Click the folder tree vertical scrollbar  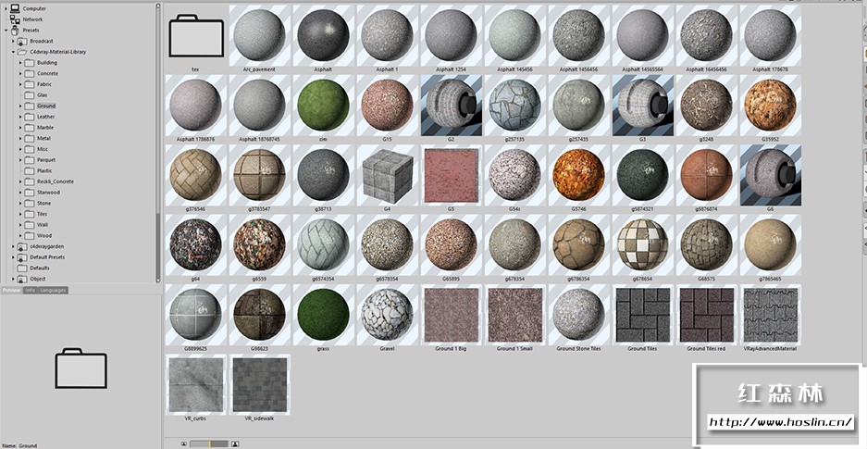click(x=158, y=143)
